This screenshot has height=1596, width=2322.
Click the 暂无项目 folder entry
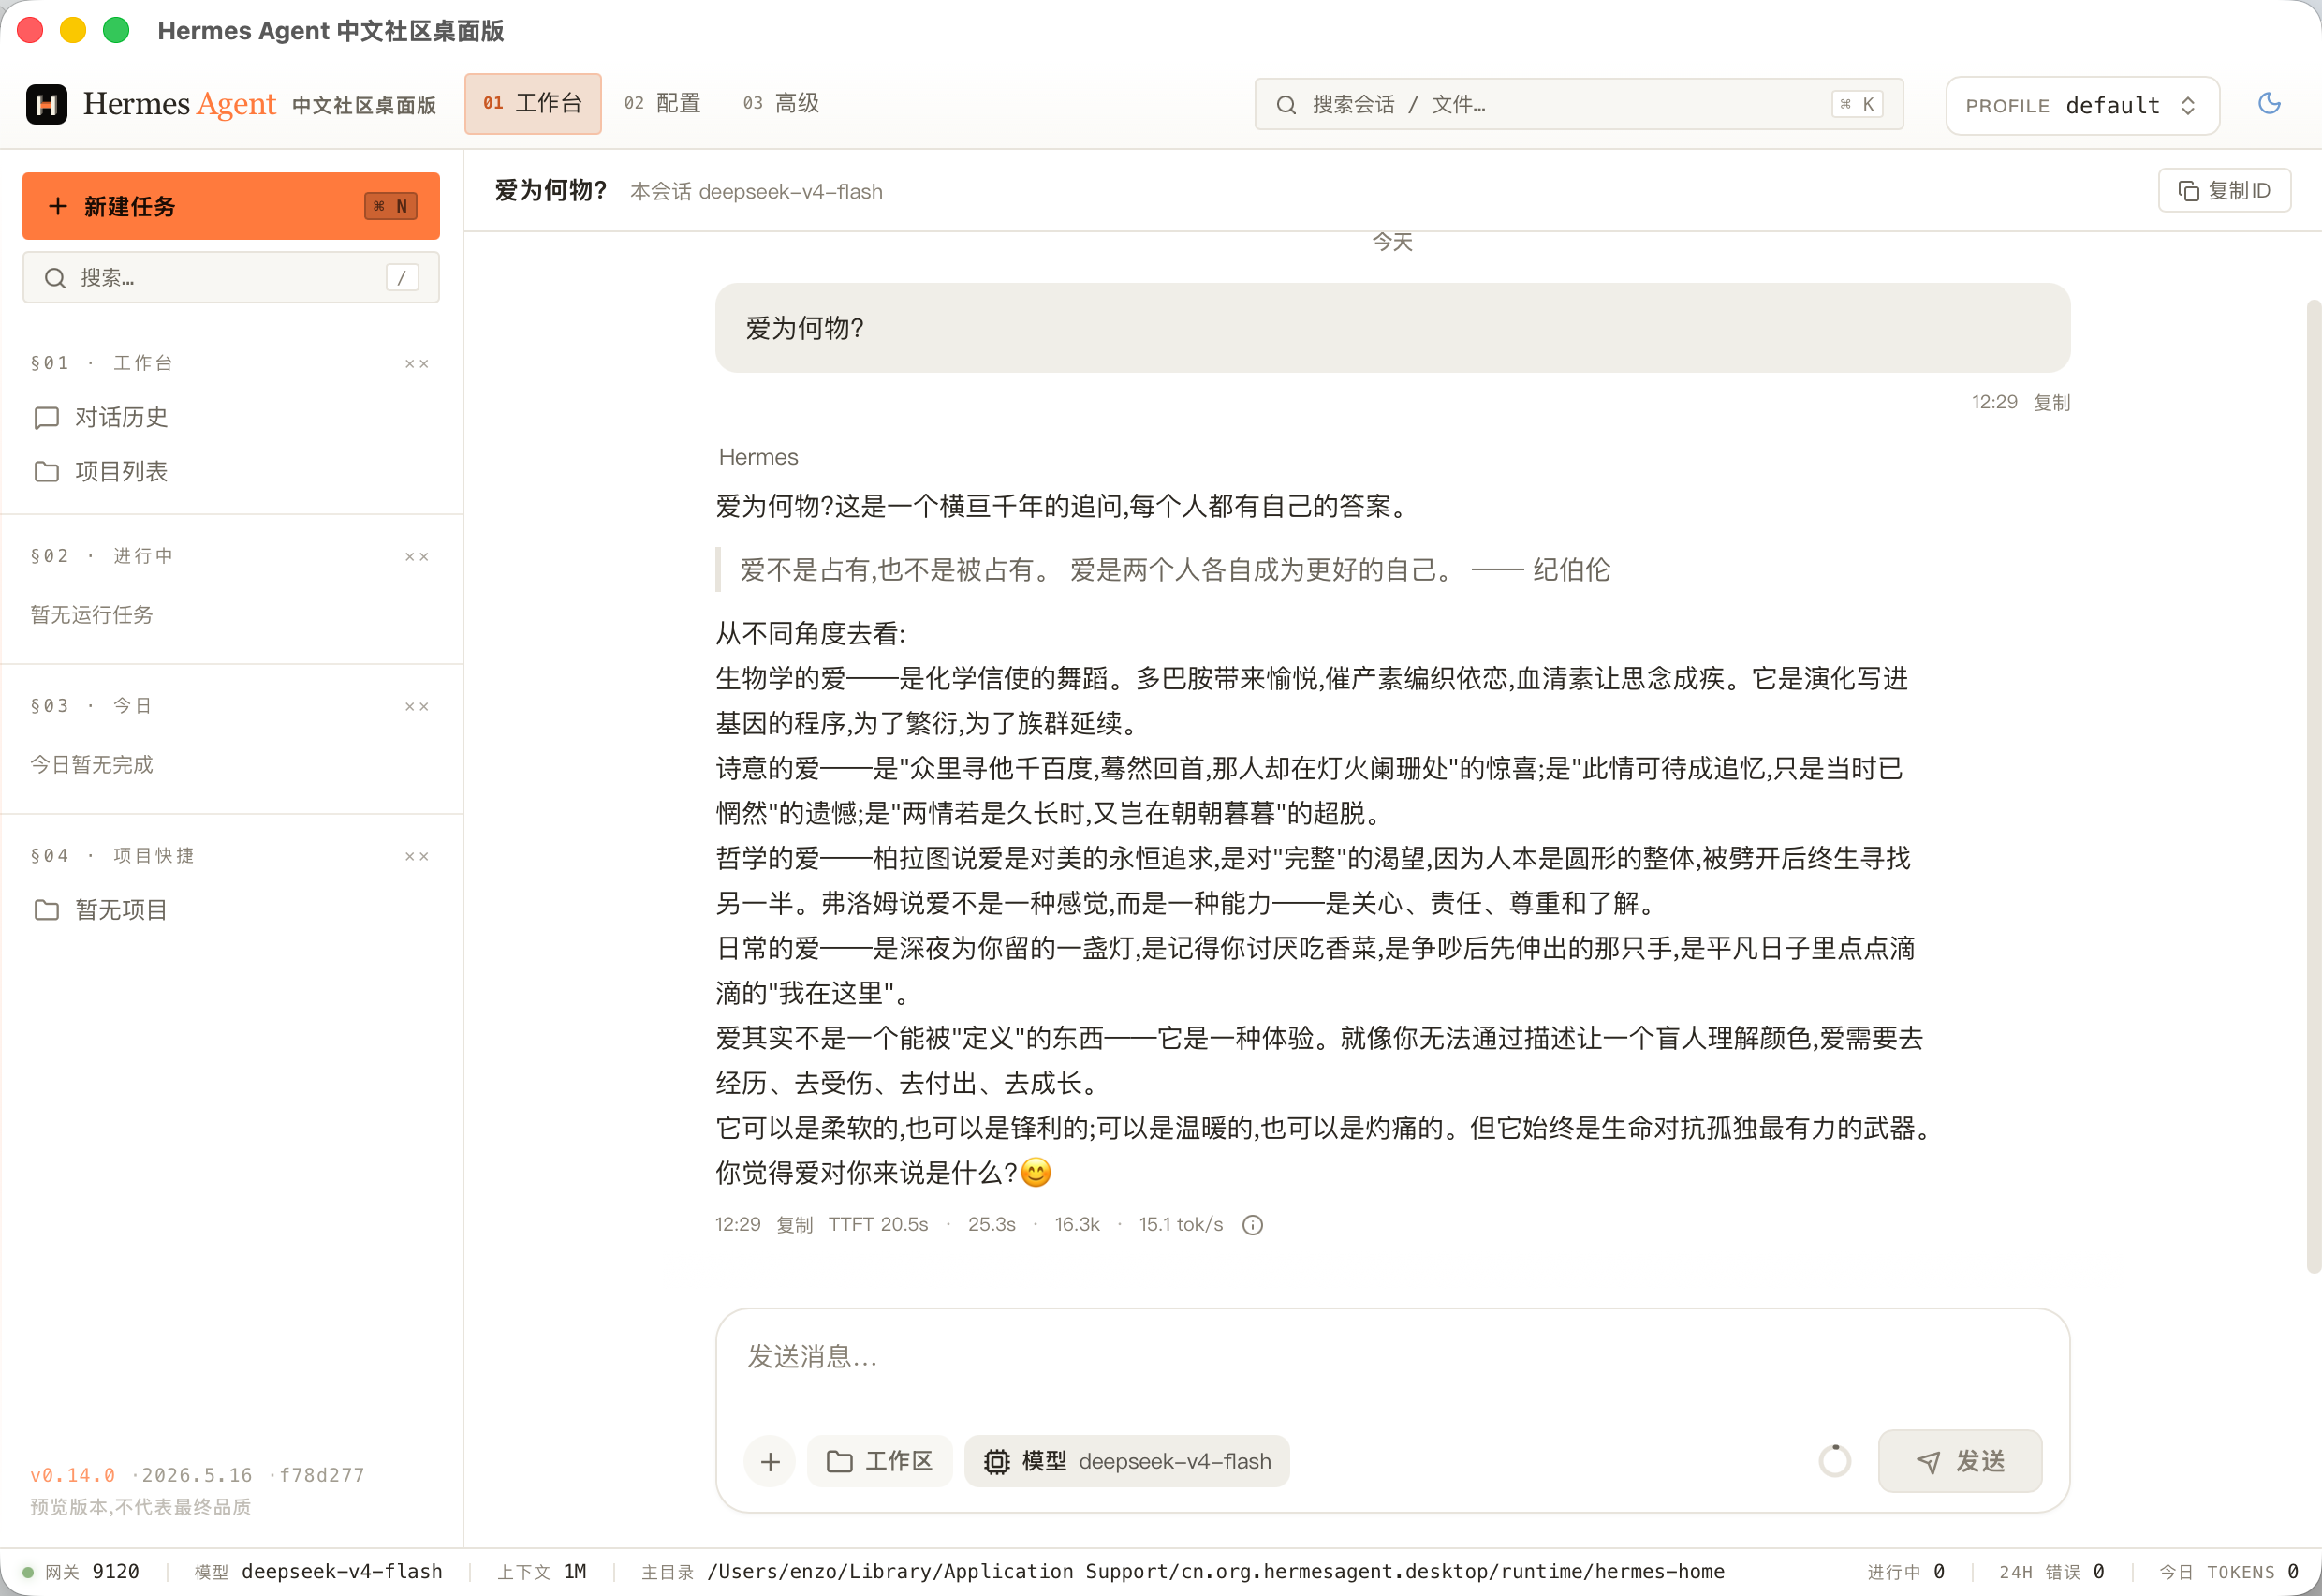(101, 909)
